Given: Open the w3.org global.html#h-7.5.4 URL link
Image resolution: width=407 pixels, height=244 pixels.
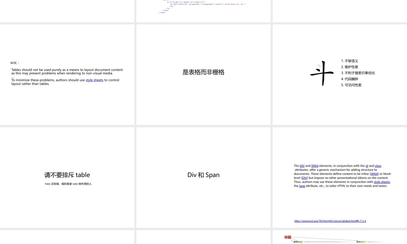Looking at the screenshot, I should [x=330, y=220].
